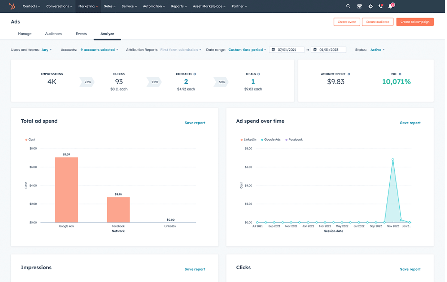View notifications via the bell icon

(x=390, y=7)
